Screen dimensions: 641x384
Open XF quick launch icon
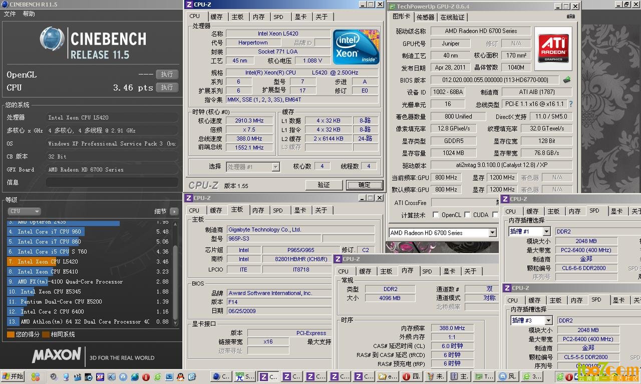pos(100,376)
